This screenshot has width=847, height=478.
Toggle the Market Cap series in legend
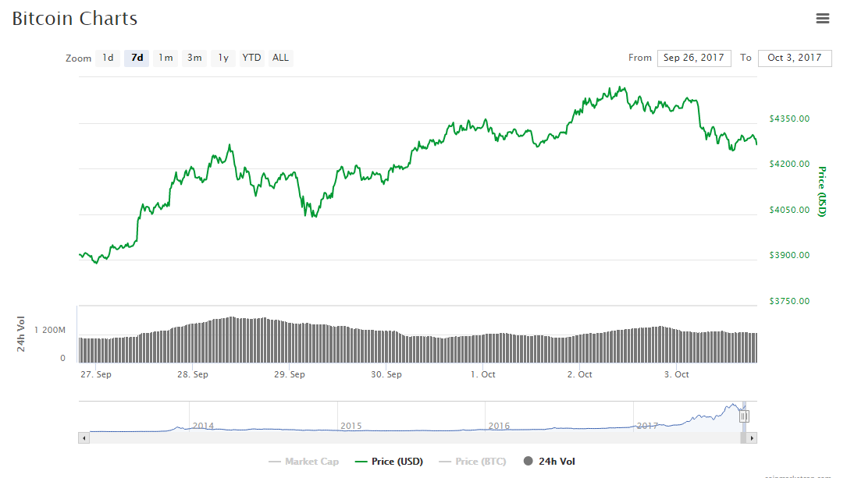[x=304, y=462]
